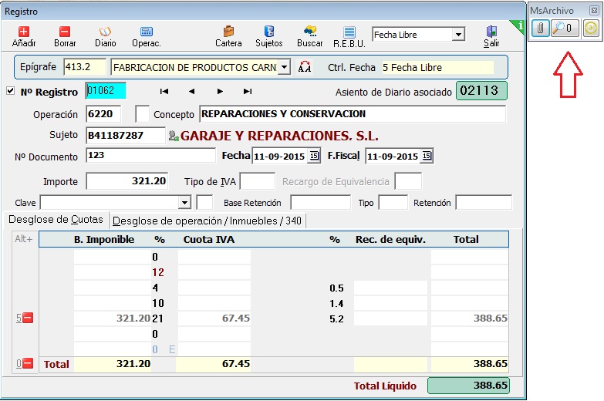Image resolution: width=604 pixels, height=401 pixels.
Task: Go to first registro record
Action: [x=164, y=91]
